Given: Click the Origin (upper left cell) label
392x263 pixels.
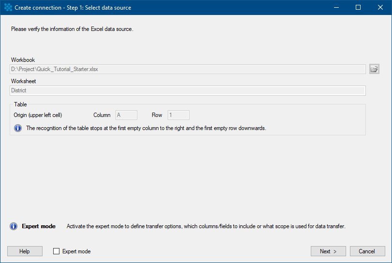Looking at the screenshot, I should tap(38, 115).
